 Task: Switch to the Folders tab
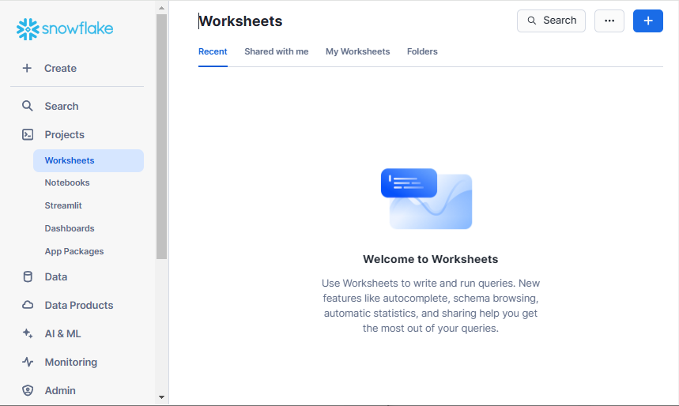[422, 51]
